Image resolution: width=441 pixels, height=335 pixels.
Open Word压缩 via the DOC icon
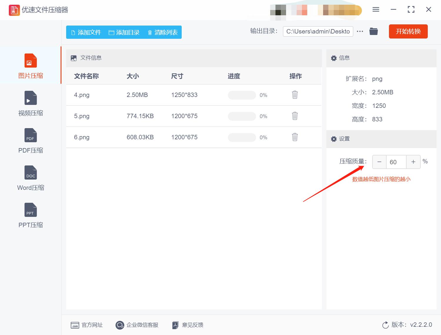[x=30, y=172]
